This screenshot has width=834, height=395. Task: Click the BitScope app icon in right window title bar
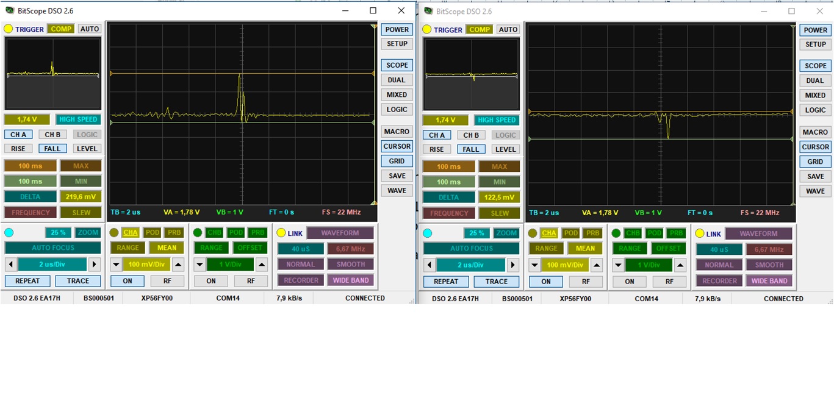(427, 11)
